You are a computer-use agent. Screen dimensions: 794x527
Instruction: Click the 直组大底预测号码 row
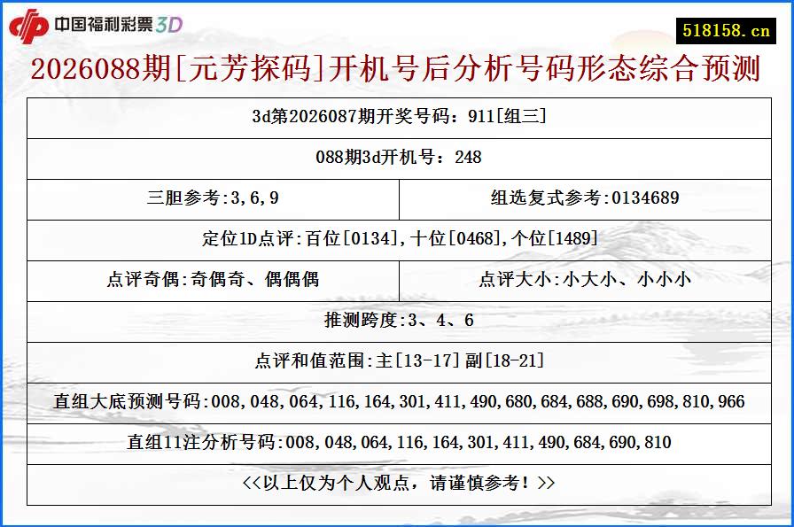click(x=399, y=404)
